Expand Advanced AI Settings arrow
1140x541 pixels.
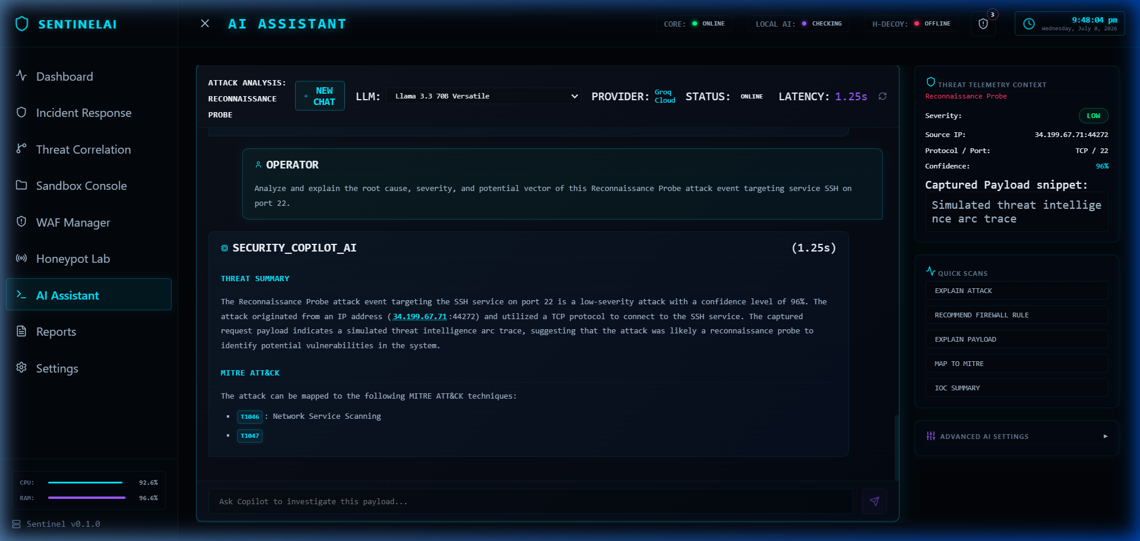pyautogui.click(x=1106, y=436)
